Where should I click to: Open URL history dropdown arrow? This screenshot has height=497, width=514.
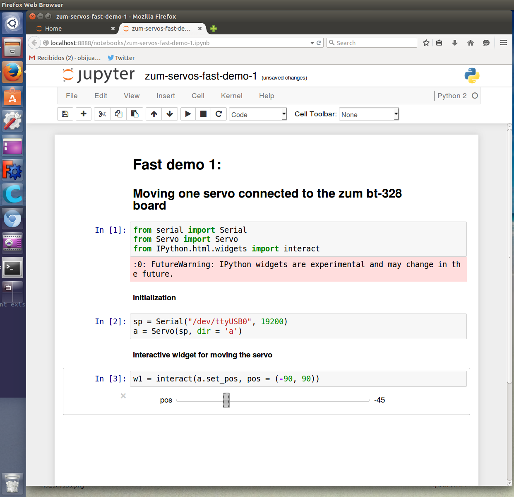pos(312,43)
